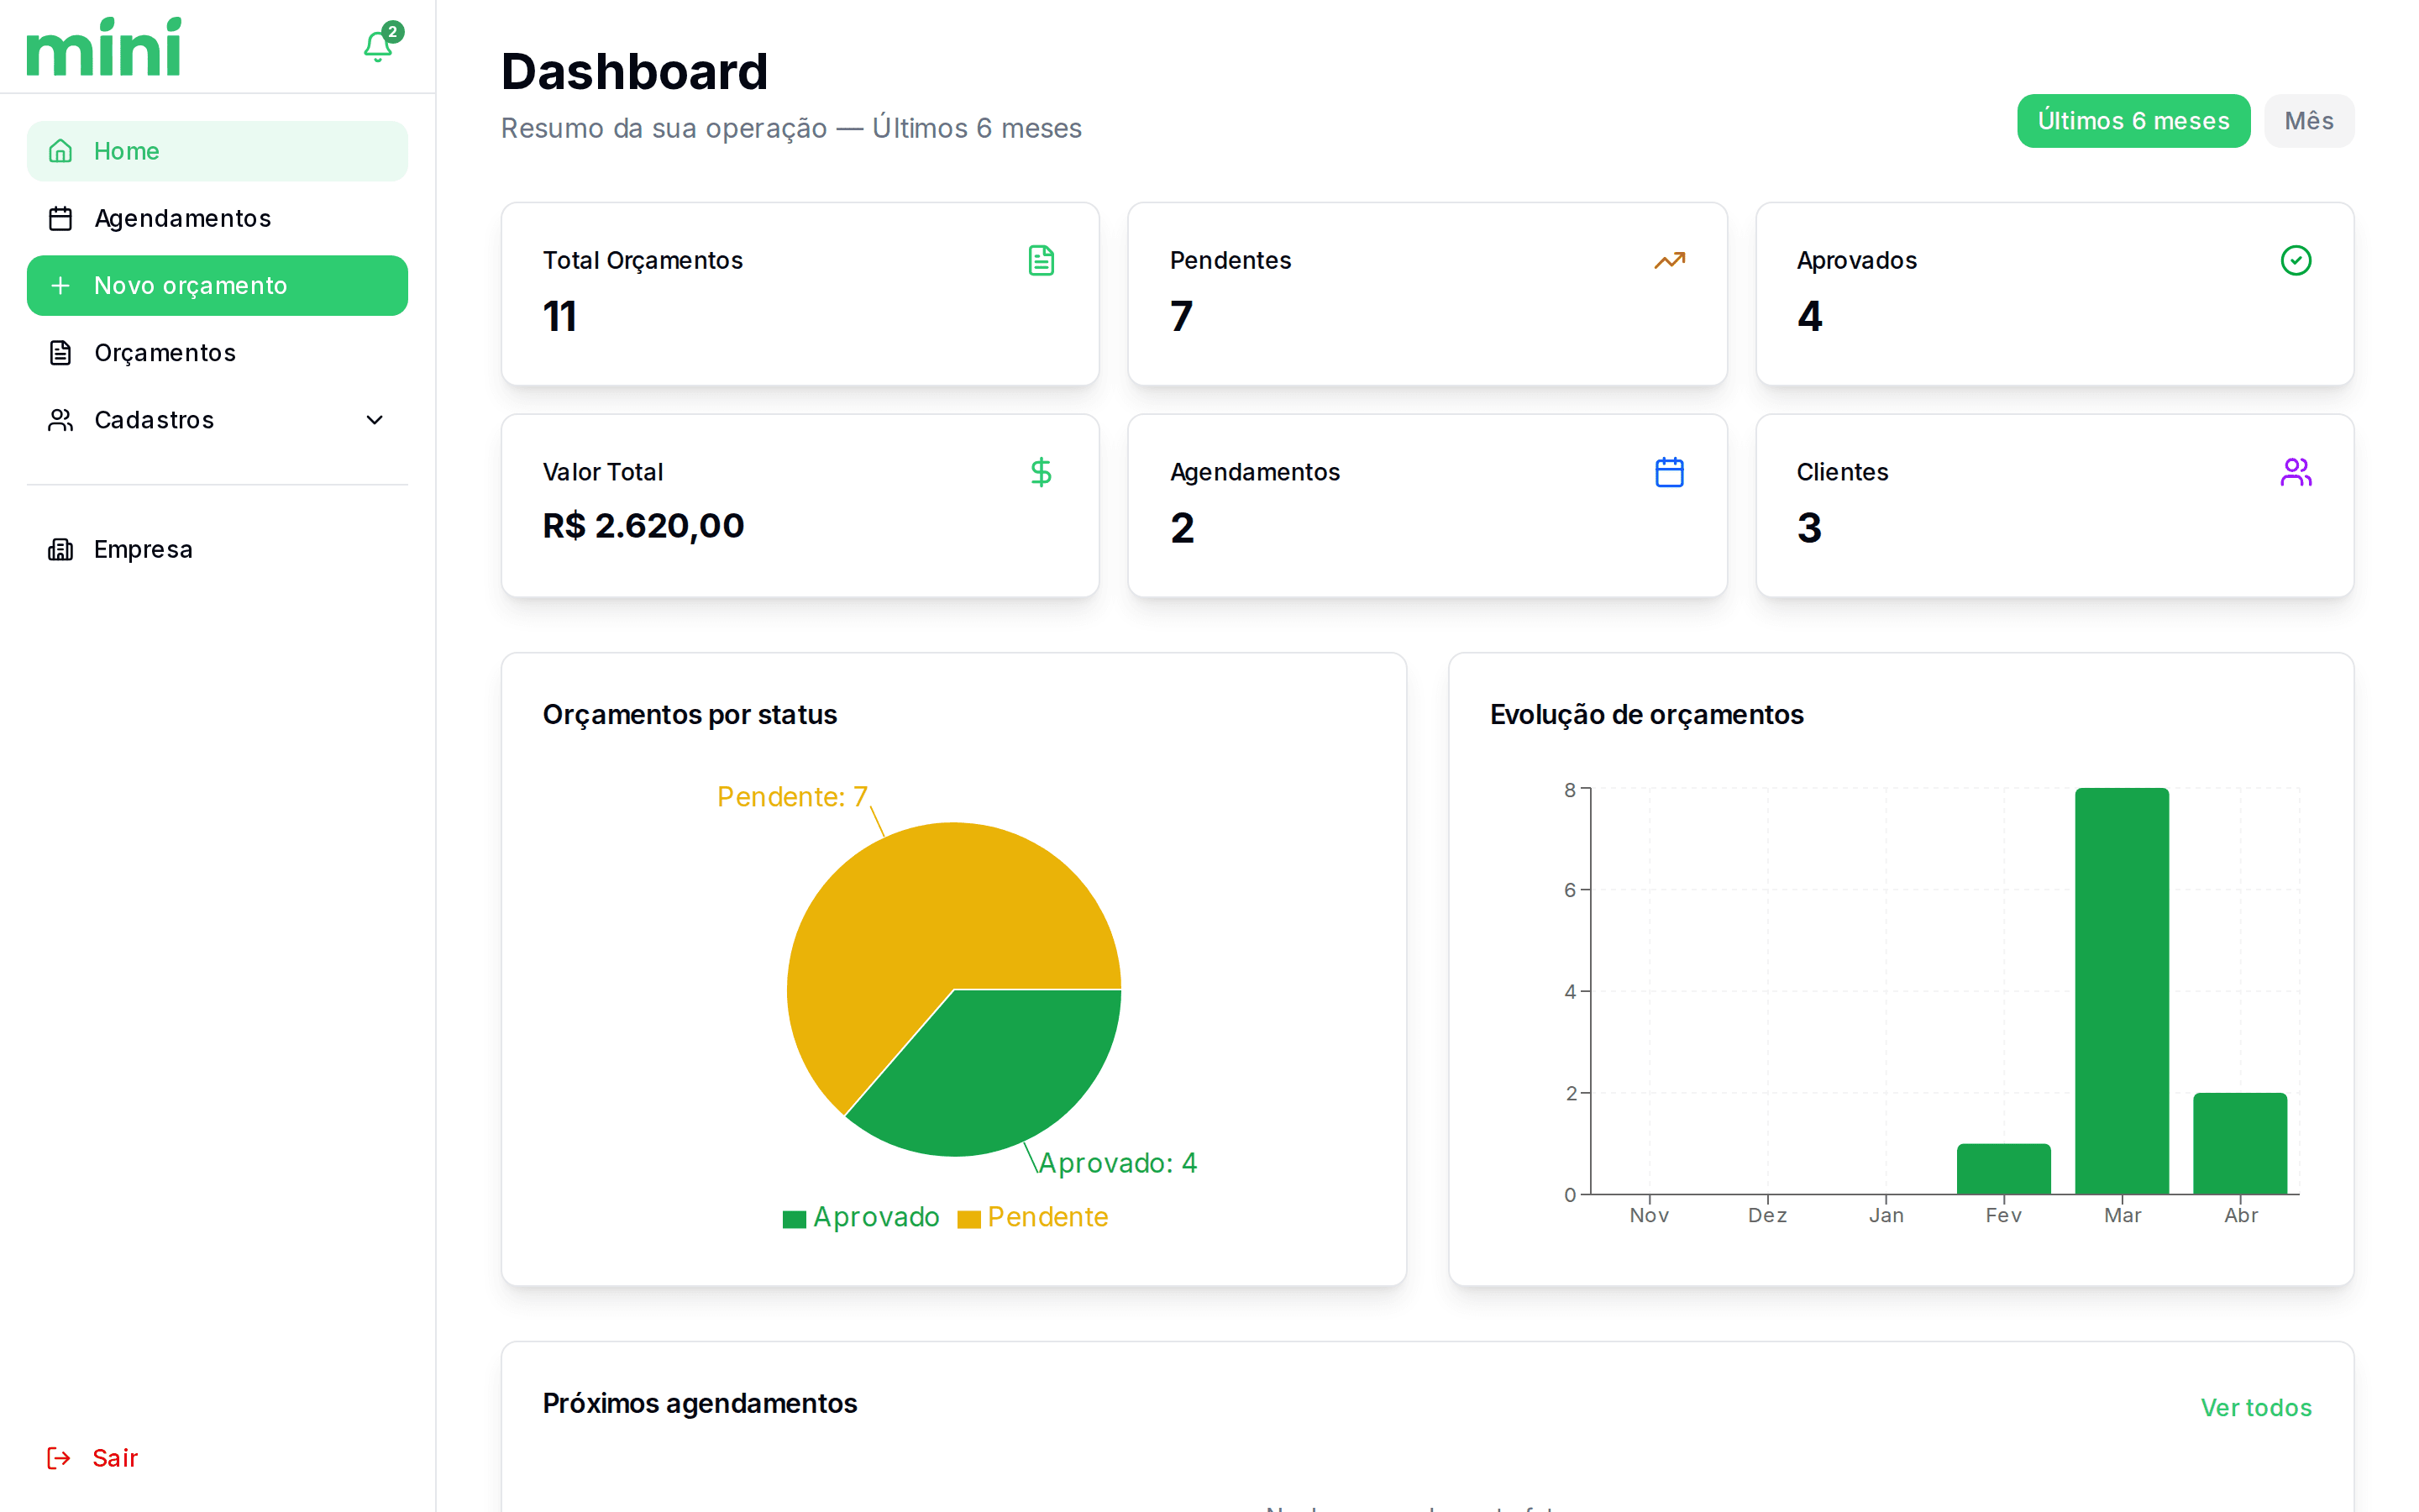The image size is (2419, 1512).
Task: Open the Ver todos link
Action: [2255, 1407]
